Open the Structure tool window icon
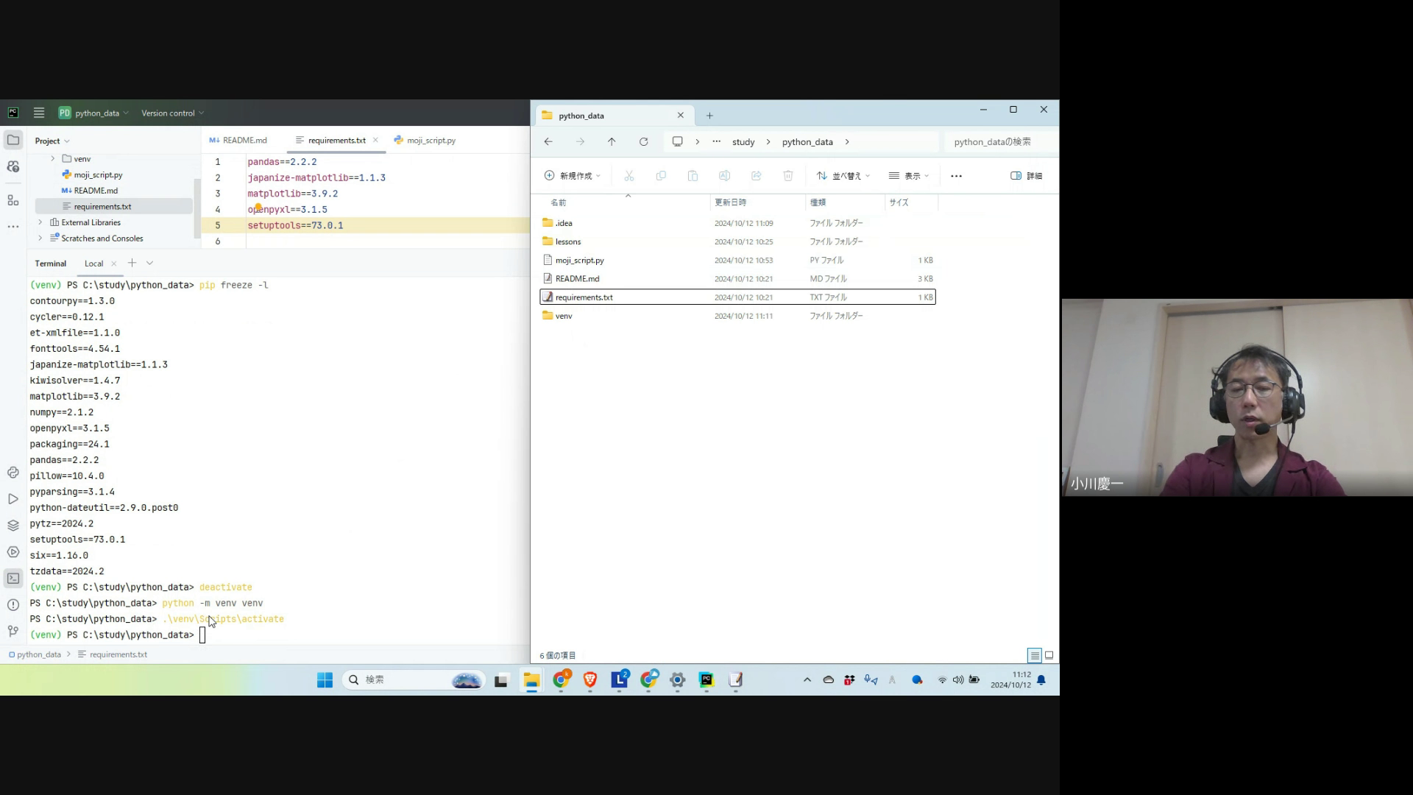 click(x=13, y=200)
